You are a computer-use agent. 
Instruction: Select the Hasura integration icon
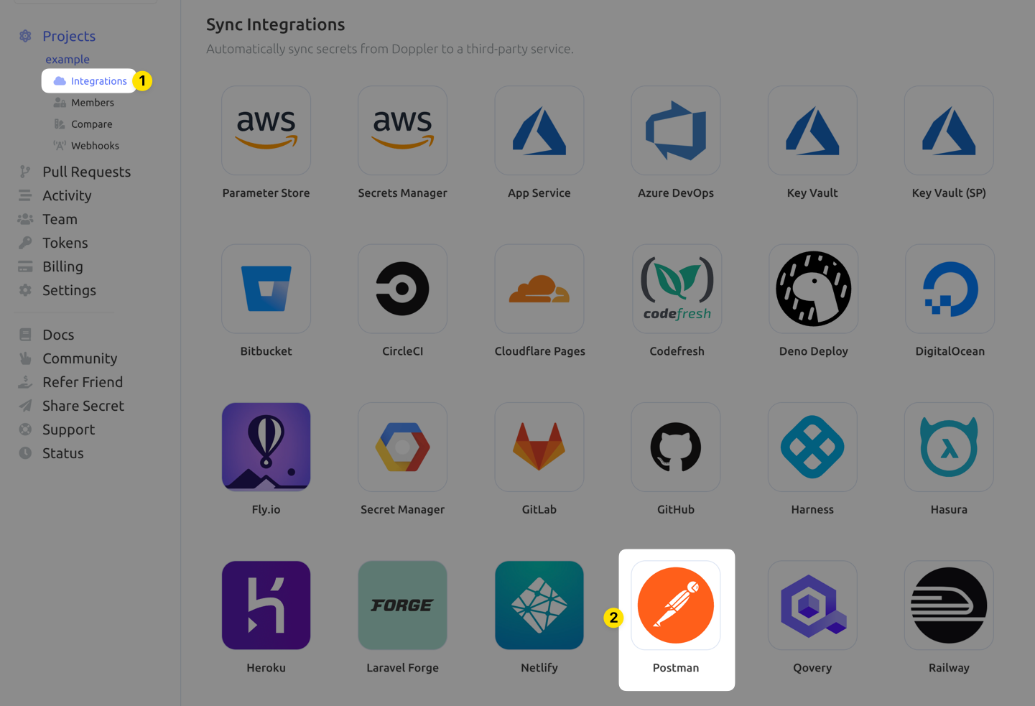(x=949, y=447)
